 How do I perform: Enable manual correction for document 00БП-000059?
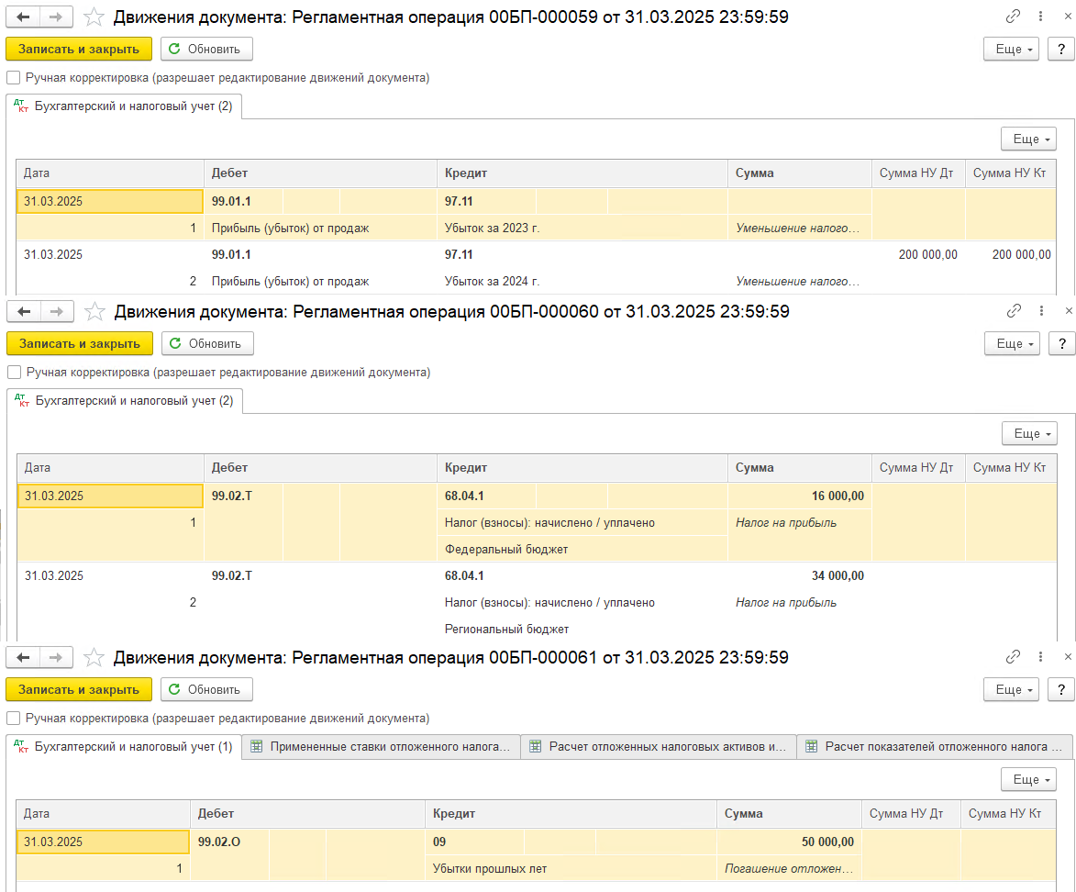click(x=14, y=78)
